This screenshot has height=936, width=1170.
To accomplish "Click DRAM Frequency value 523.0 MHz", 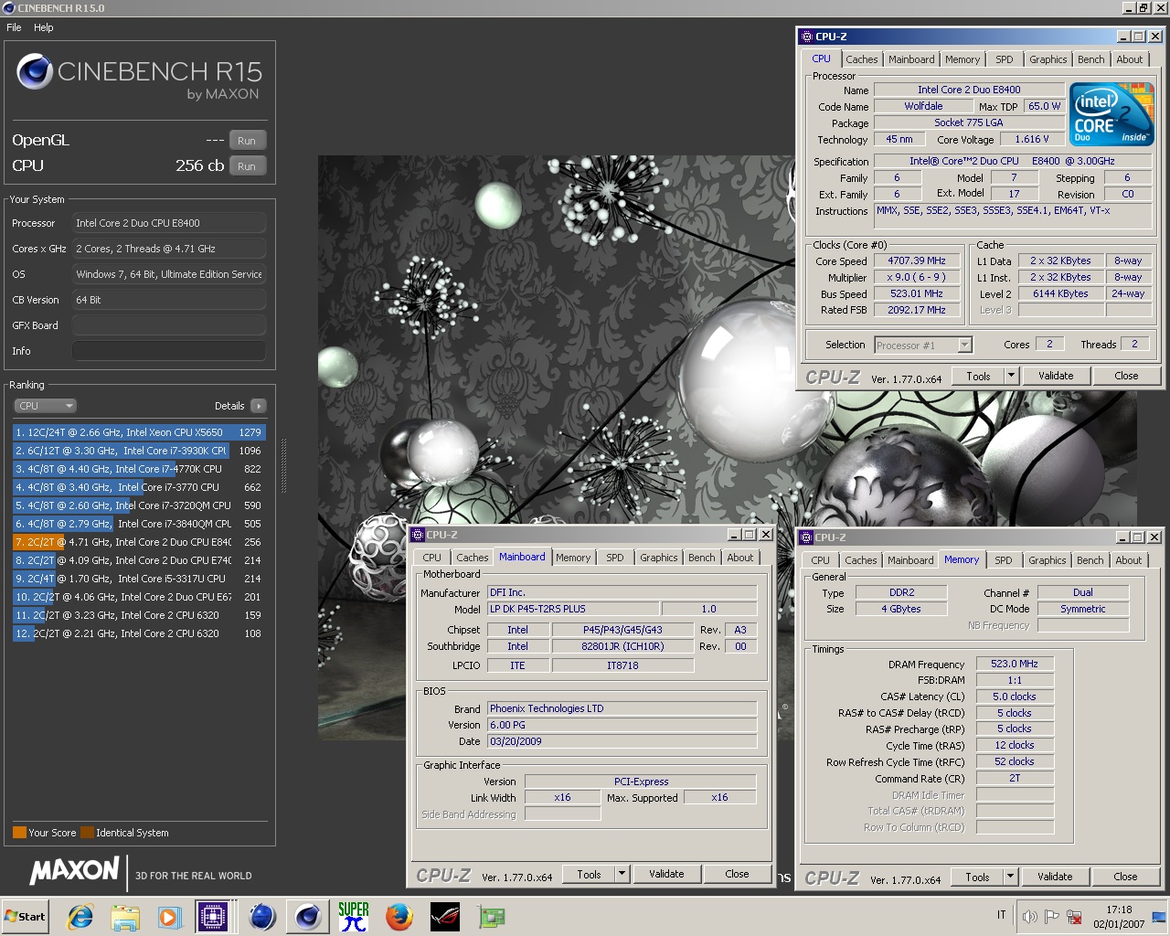I will 1015,664.
